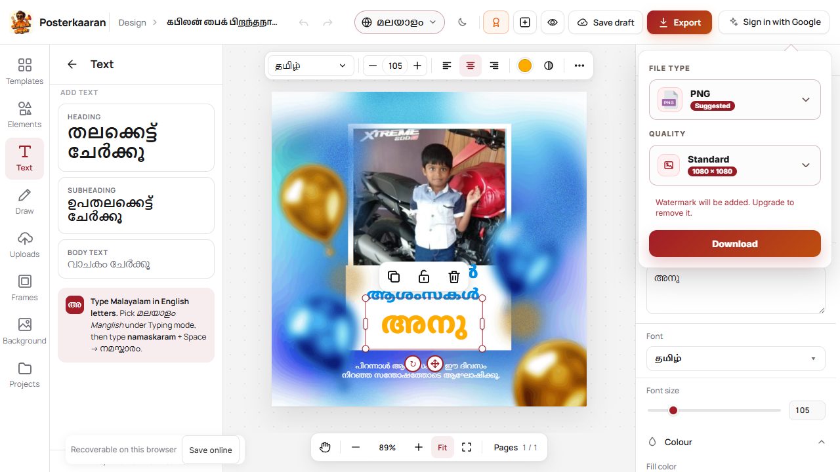Enter fullscreen canvas view

467,447
